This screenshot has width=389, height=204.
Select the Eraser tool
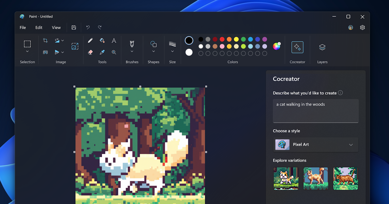point(90,52)
